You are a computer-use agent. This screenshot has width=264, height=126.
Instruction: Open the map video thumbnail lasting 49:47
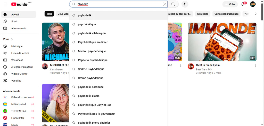(175, 42)
